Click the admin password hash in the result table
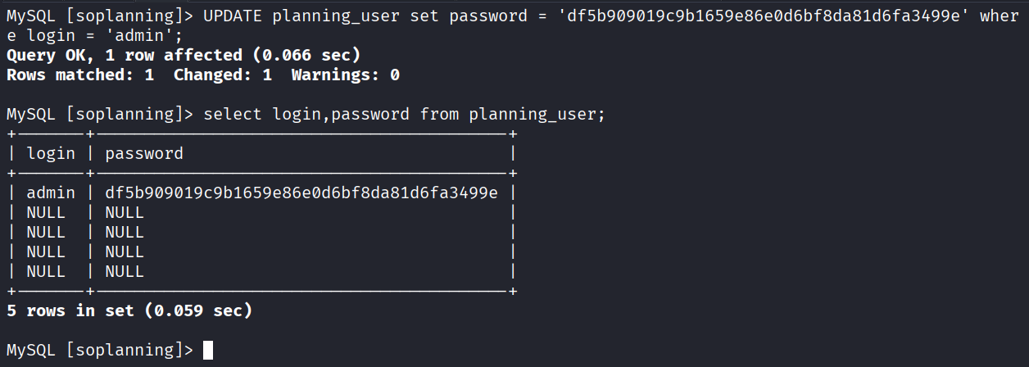The height and width of the screenshot is (367, 1029). pyautogui.click(x=301, y=193)
